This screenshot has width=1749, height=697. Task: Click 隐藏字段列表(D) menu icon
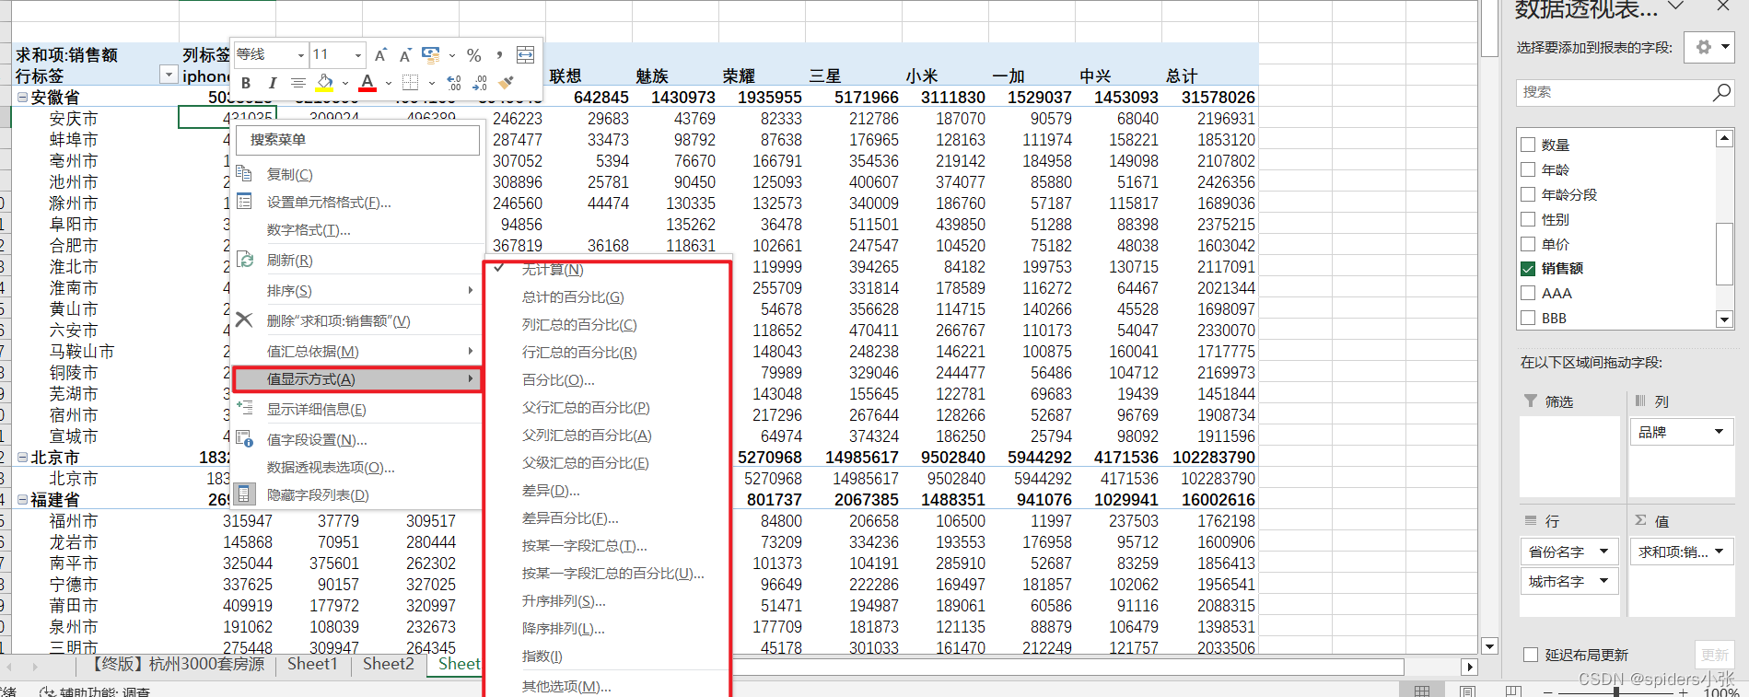[244, 494]
